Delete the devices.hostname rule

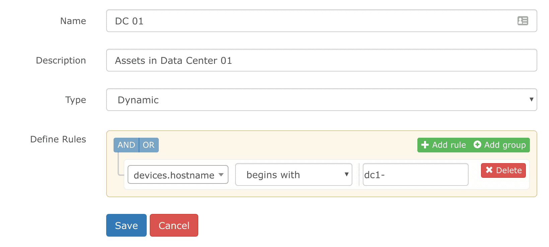point(503,170)
